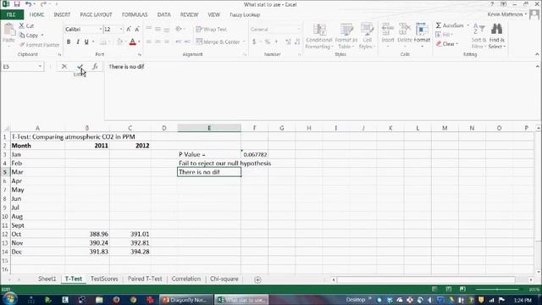The width and height of the screenshot is (542, 305).
Task: Collapse the ribbon with the caret arrow
Action: pos(537,54)
